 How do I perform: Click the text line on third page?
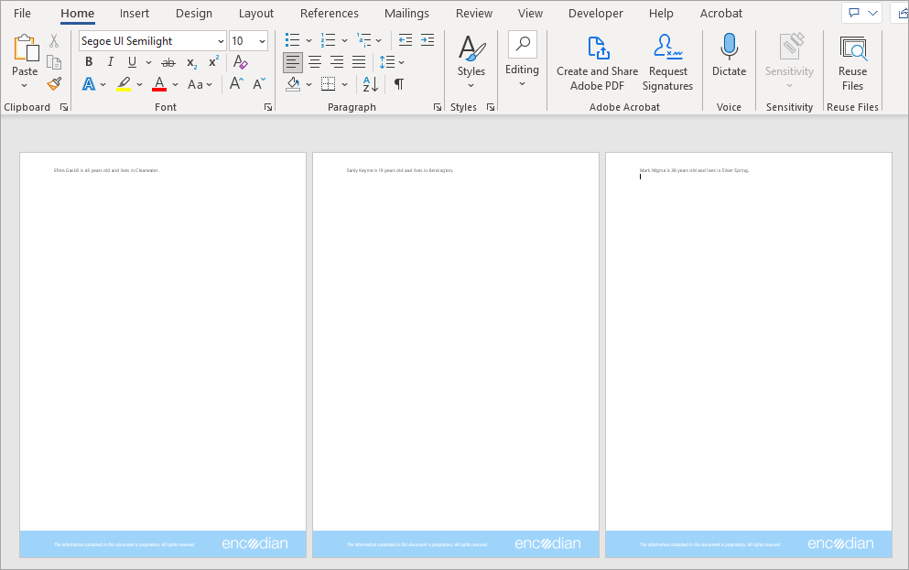[x=694, y=170]
